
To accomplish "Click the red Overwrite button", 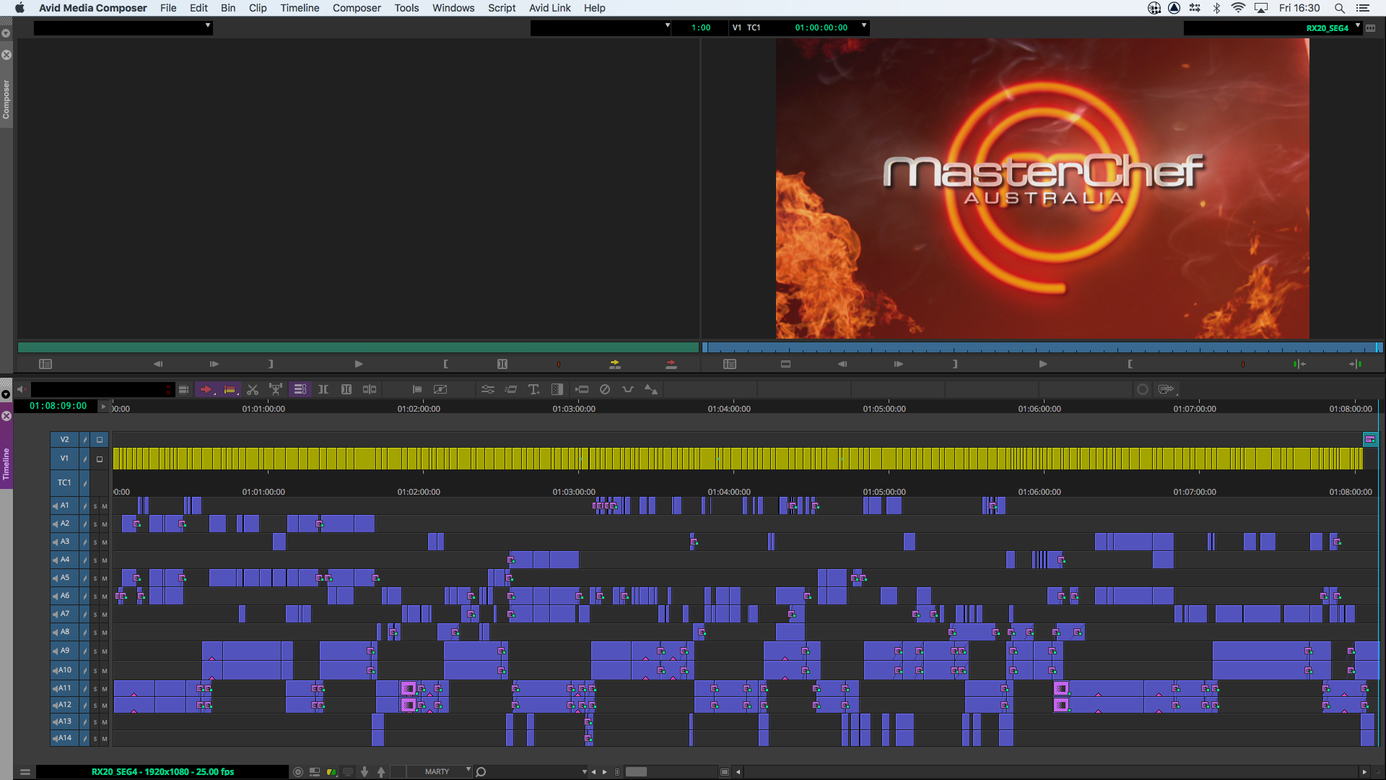I will [x=671, y=364].
